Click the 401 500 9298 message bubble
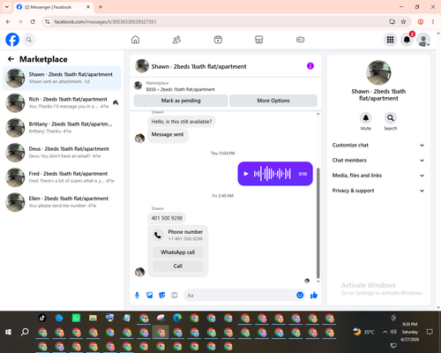 (167, 218)
